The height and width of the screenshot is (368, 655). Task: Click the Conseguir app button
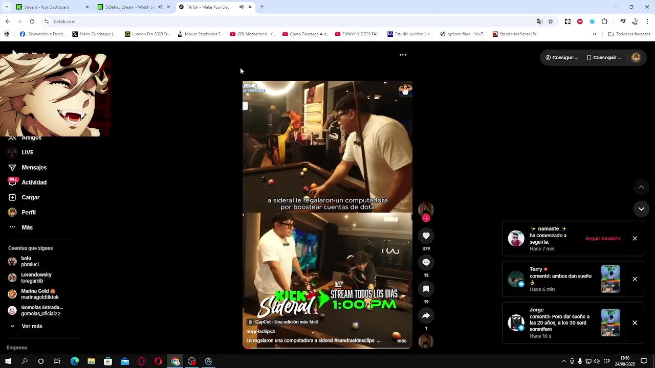(604, 58)
